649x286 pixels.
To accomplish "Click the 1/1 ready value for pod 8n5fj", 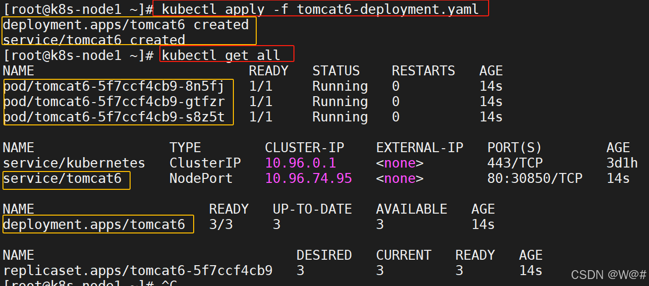I will tap(261, 86).
